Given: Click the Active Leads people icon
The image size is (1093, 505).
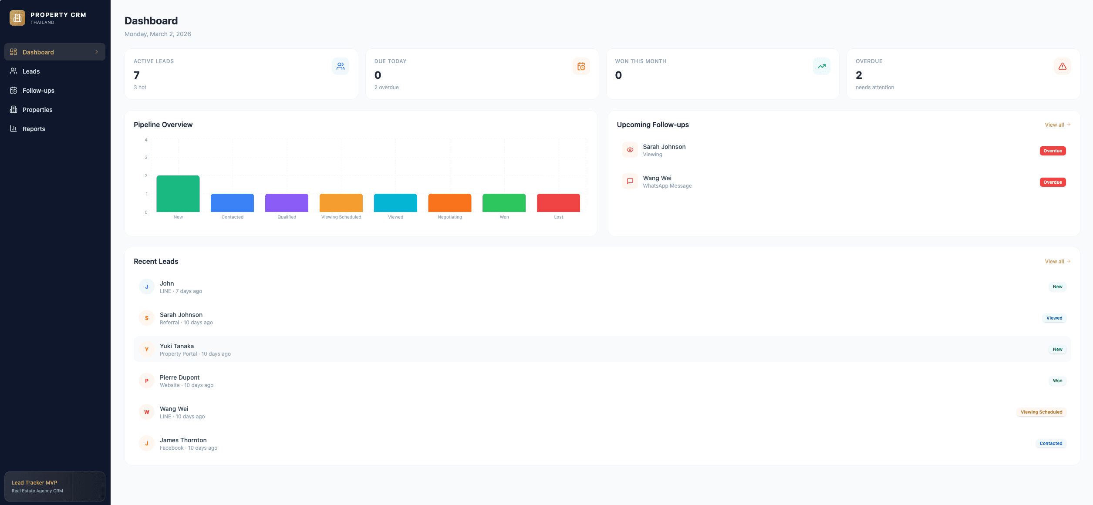Looking at the screenshot, I should point(340,66).
